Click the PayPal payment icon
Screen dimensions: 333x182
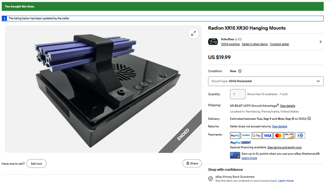235,136
